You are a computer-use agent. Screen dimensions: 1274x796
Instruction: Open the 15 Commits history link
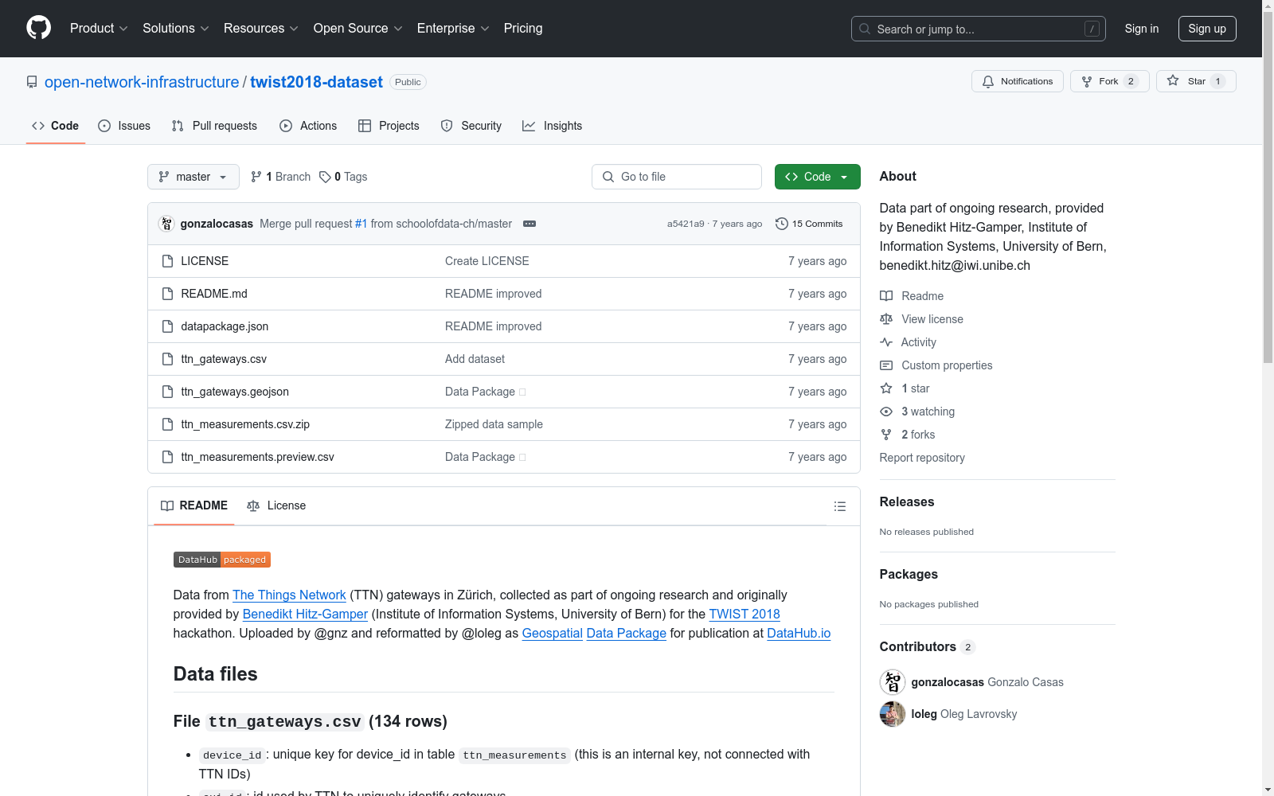coord(809,224)
